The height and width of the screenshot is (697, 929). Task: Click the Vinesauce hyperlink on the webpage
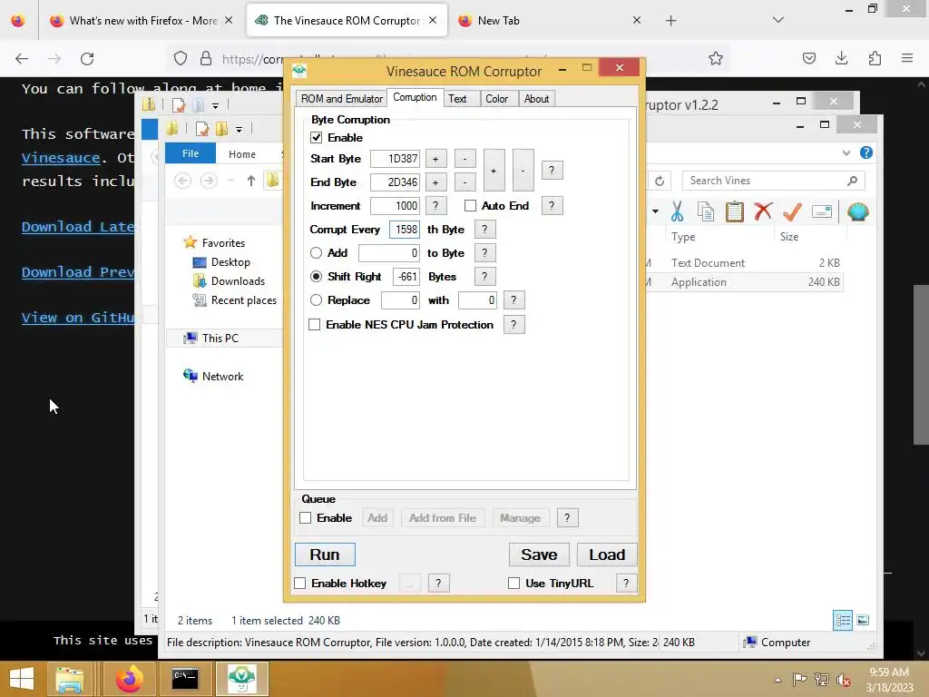61,158
